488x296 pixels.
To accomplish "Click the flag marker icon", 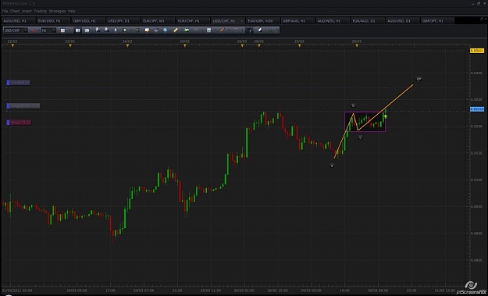I will pyautogui.click(x=125, y=30).
